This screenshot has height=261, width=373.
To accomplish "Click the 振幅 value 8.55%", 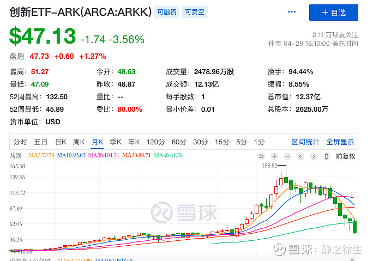I will tap(299, 84).
